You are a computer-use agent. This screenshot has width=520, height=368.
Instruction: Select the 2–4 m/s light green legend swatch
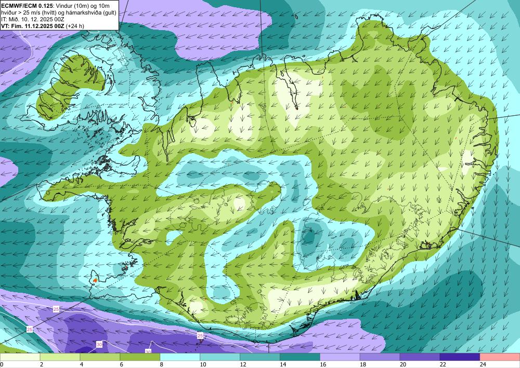pyautogui.click(x=60, y=357)
